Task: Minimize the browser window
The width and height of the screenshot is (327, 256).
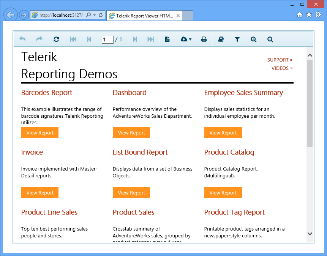Action: tap(292, 5)
